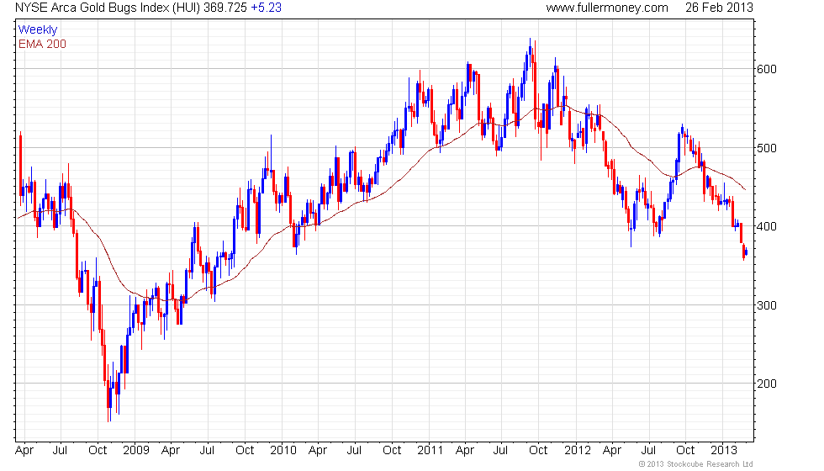Click the Stockcube Research Ltd copyright text
The image size is (824, 471).
click(x=695, y=464)
